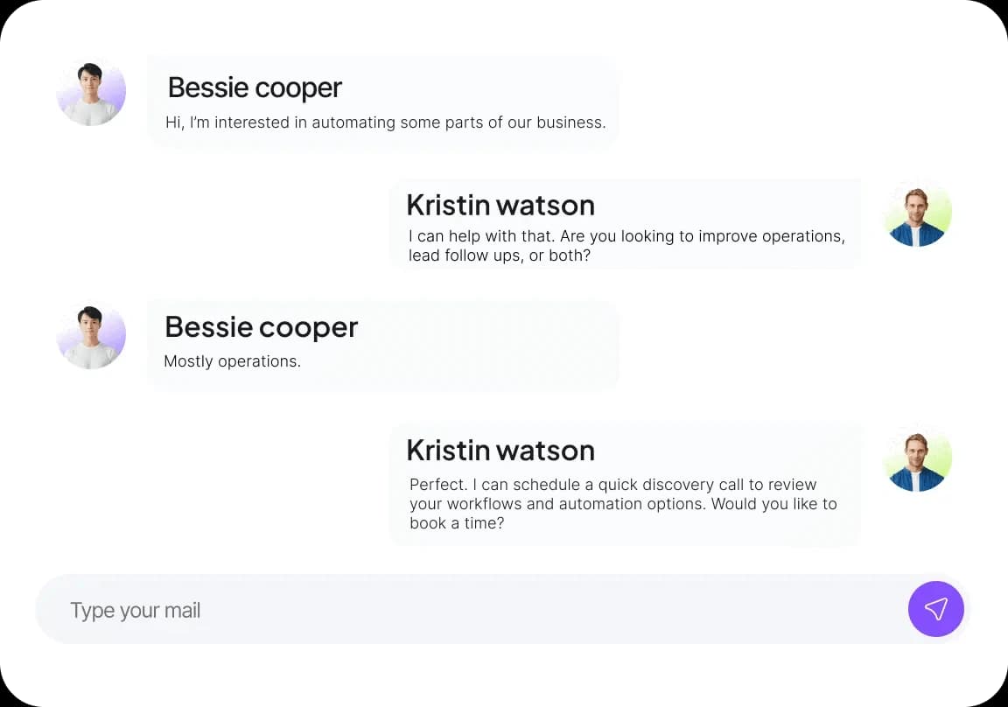
Task: Open Kristin's avatar beside the "Perfect." message
Action: click(917, 459)
